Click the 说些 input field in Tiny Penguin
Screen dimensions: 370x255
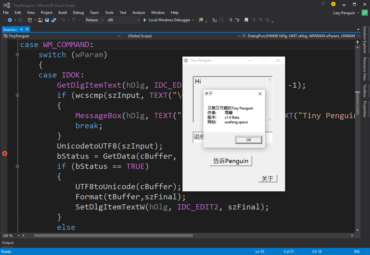[233, 137]
